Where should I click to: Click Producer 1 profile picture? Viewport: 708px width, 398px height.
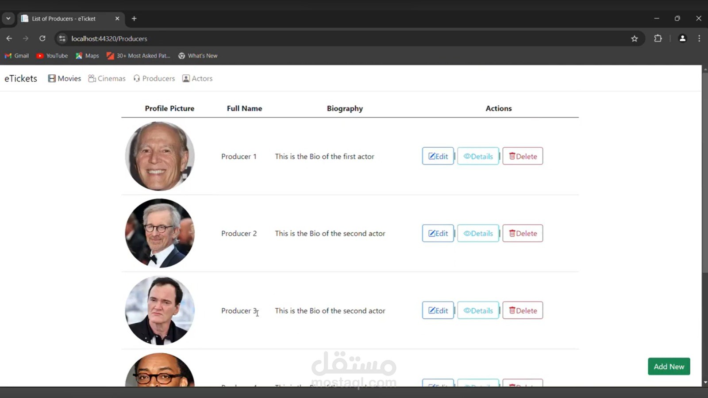pyautogui.click(x=160, y=156)
